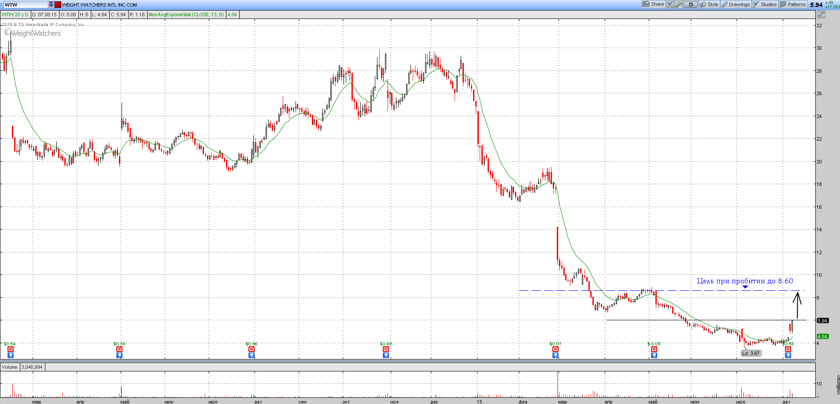Viewport: 840px width, 404px height.
Task: Open the Style menu
Action: pos(709,4)
